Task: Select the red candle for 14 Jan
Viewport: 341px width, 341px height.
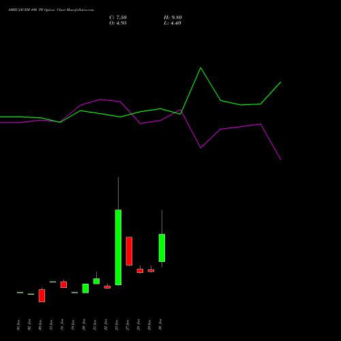Action: click(x=63, y=284)
